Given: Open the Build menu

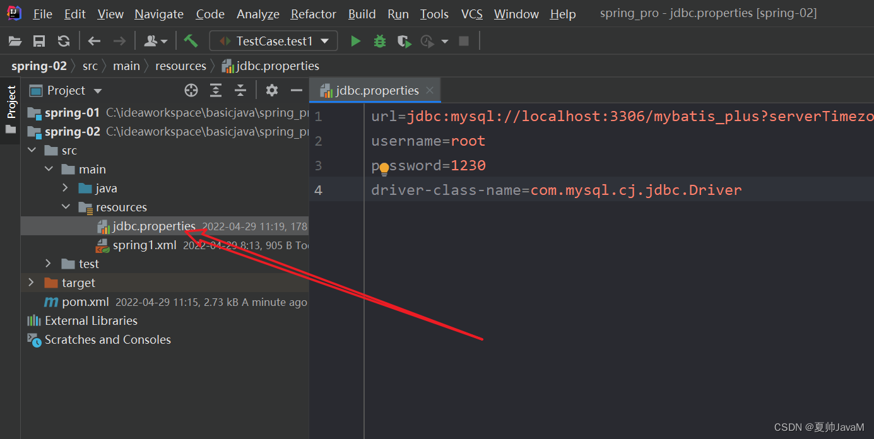Looking at the screenshot, I should (362, 14).
